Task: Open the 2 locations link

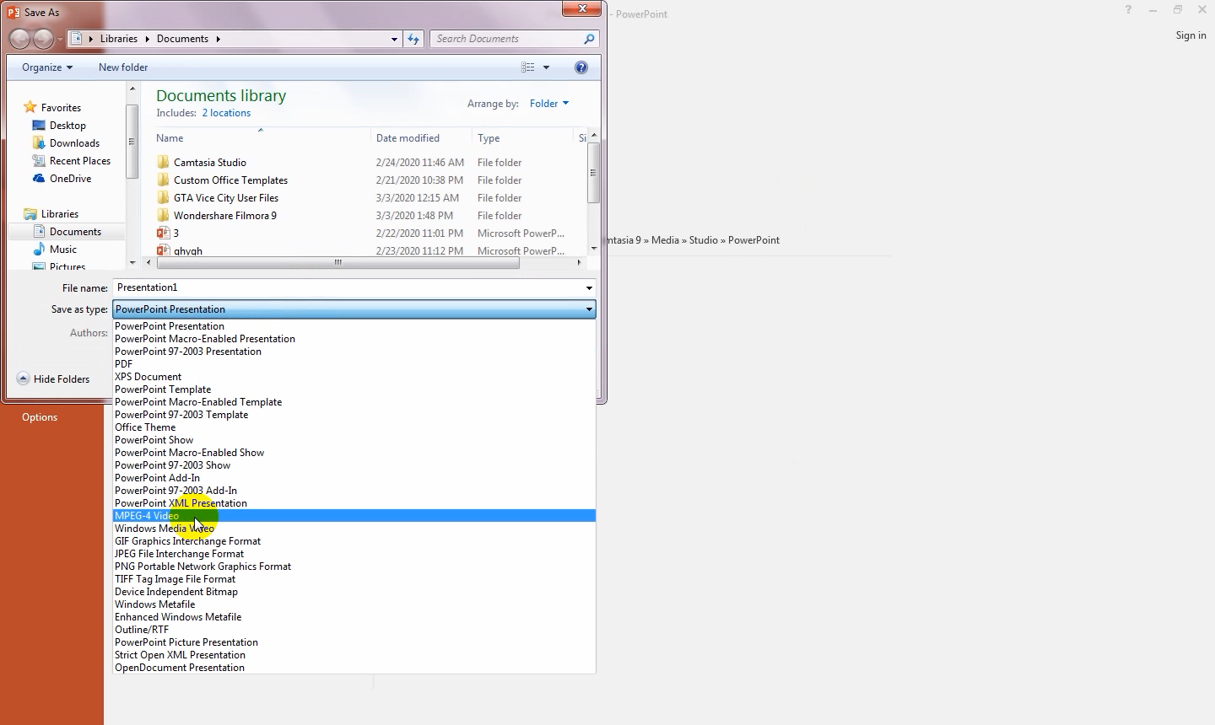Action: click(x=226, y=113)
